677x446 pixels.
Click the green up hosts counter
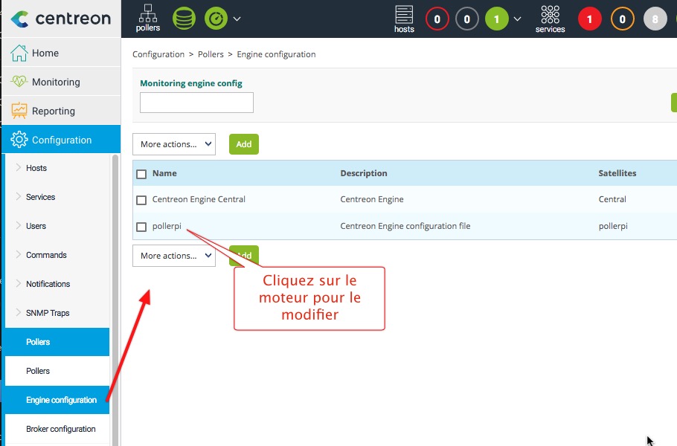[496, 19]
